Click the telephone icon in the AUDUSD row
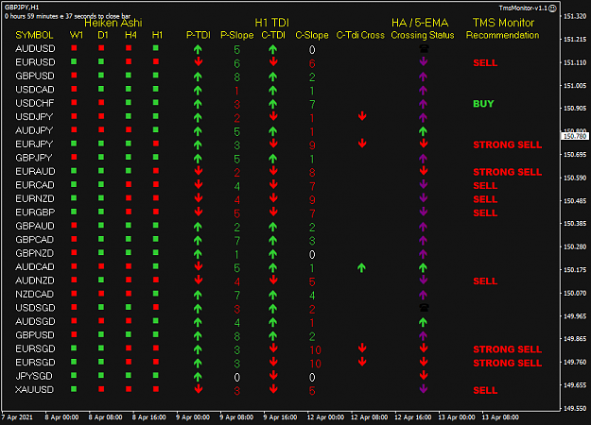Viewport: 591px width, 425px height. [424, 48]
